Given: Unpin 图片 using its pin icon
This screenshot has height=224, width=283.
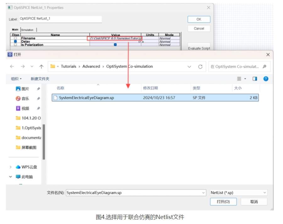Looking at the screenshot, I should (38, 89).
